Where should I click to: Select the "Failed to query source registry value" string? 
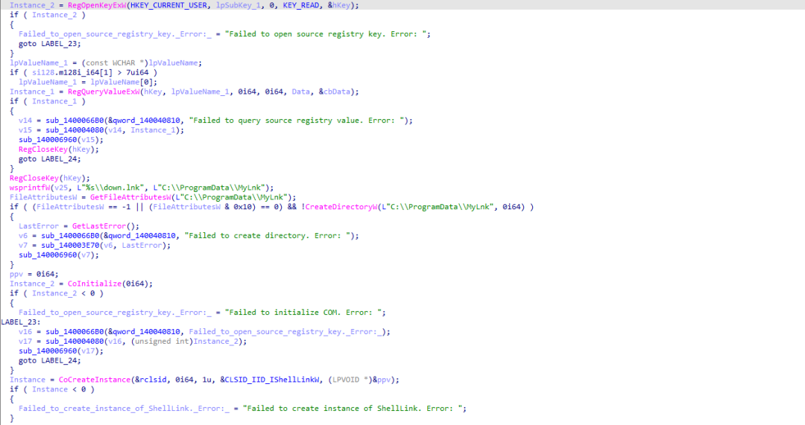pyautogui.click(x=299, y=121)
